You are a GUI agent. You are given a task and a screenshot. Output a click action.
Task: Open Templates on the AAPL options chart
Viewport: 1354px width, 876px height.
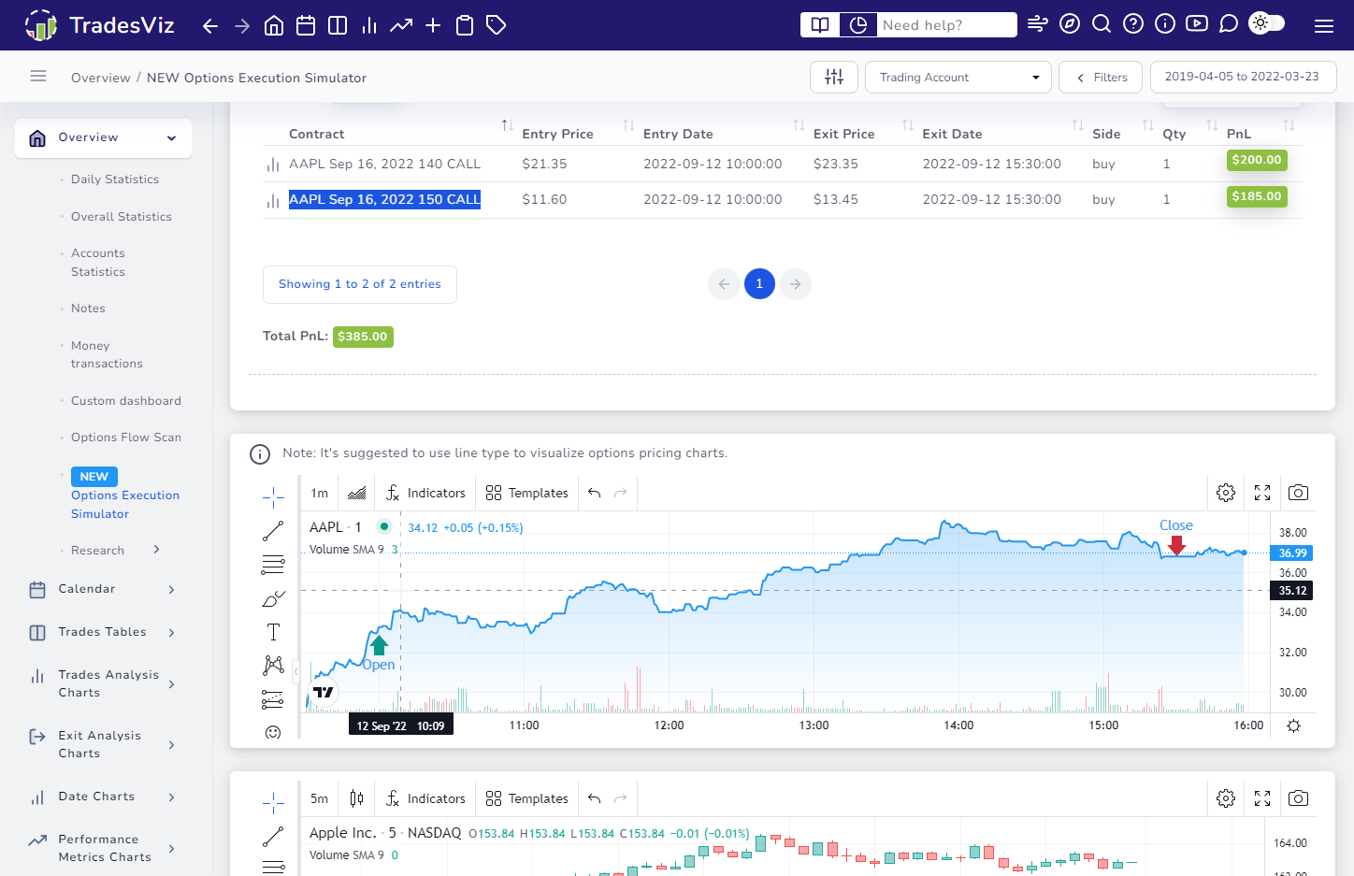click(x=527, y=493)
